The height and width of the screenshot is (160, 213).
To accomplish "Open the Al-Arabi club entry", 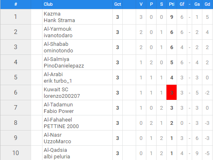I will click(53, 74).
